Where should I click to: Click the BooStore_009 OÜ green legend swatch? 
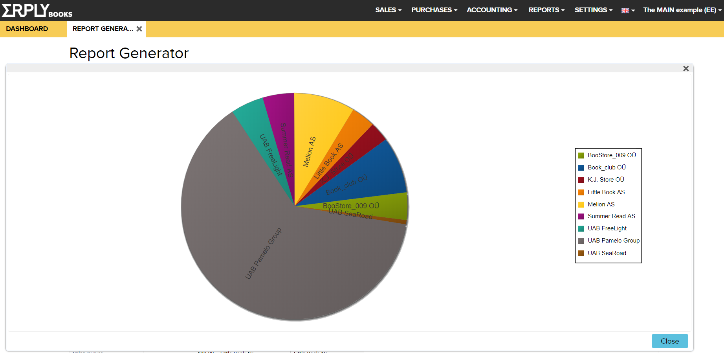(x=581, y=156)
